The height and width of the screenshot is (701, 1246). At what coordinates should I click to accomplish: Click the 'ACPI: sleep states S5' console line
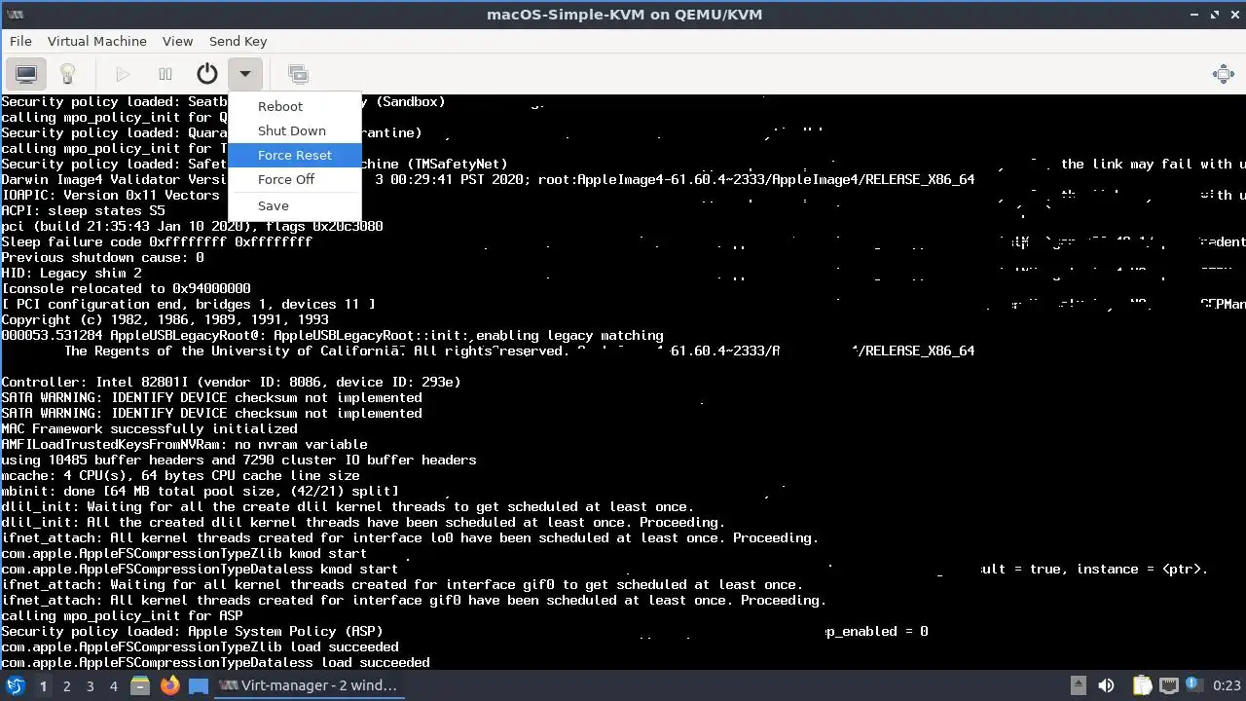pyautogui.click(x=84, y=210)
